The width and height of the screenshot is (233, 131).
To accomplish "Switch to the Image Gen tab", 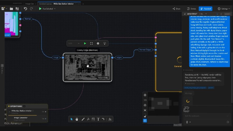I will pyautogui.click(x=30, y=4).
